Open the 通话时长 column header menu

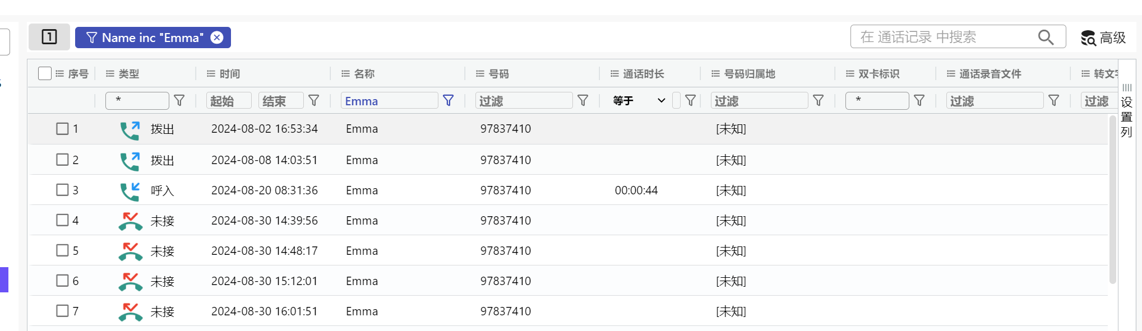(x=614, y=74)
